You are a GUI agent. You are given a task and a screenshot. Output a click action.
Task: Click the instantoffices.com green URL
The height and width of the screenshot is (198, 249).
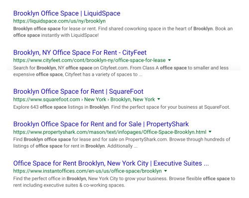tap(87, 171)
